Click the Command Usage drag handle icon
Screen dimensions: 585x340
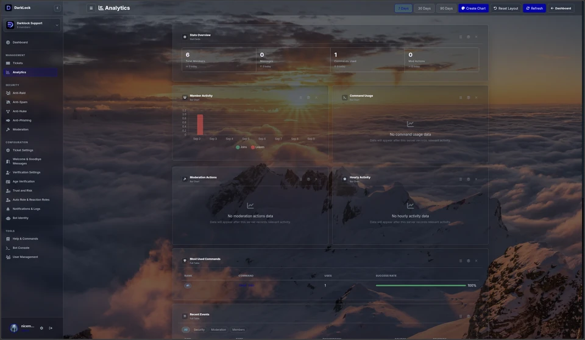[x=461, y=97]
